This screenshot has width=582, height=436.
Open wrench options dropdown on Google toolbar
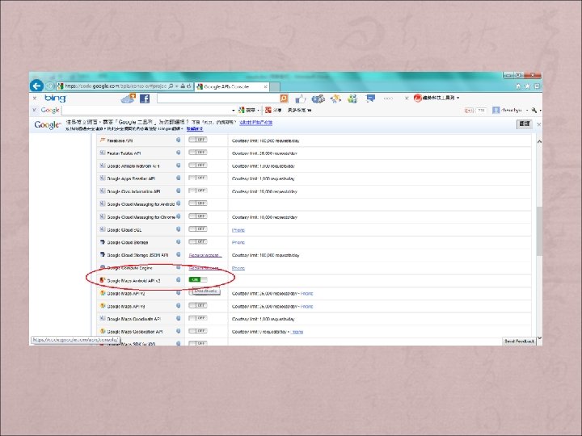[540, 111]
